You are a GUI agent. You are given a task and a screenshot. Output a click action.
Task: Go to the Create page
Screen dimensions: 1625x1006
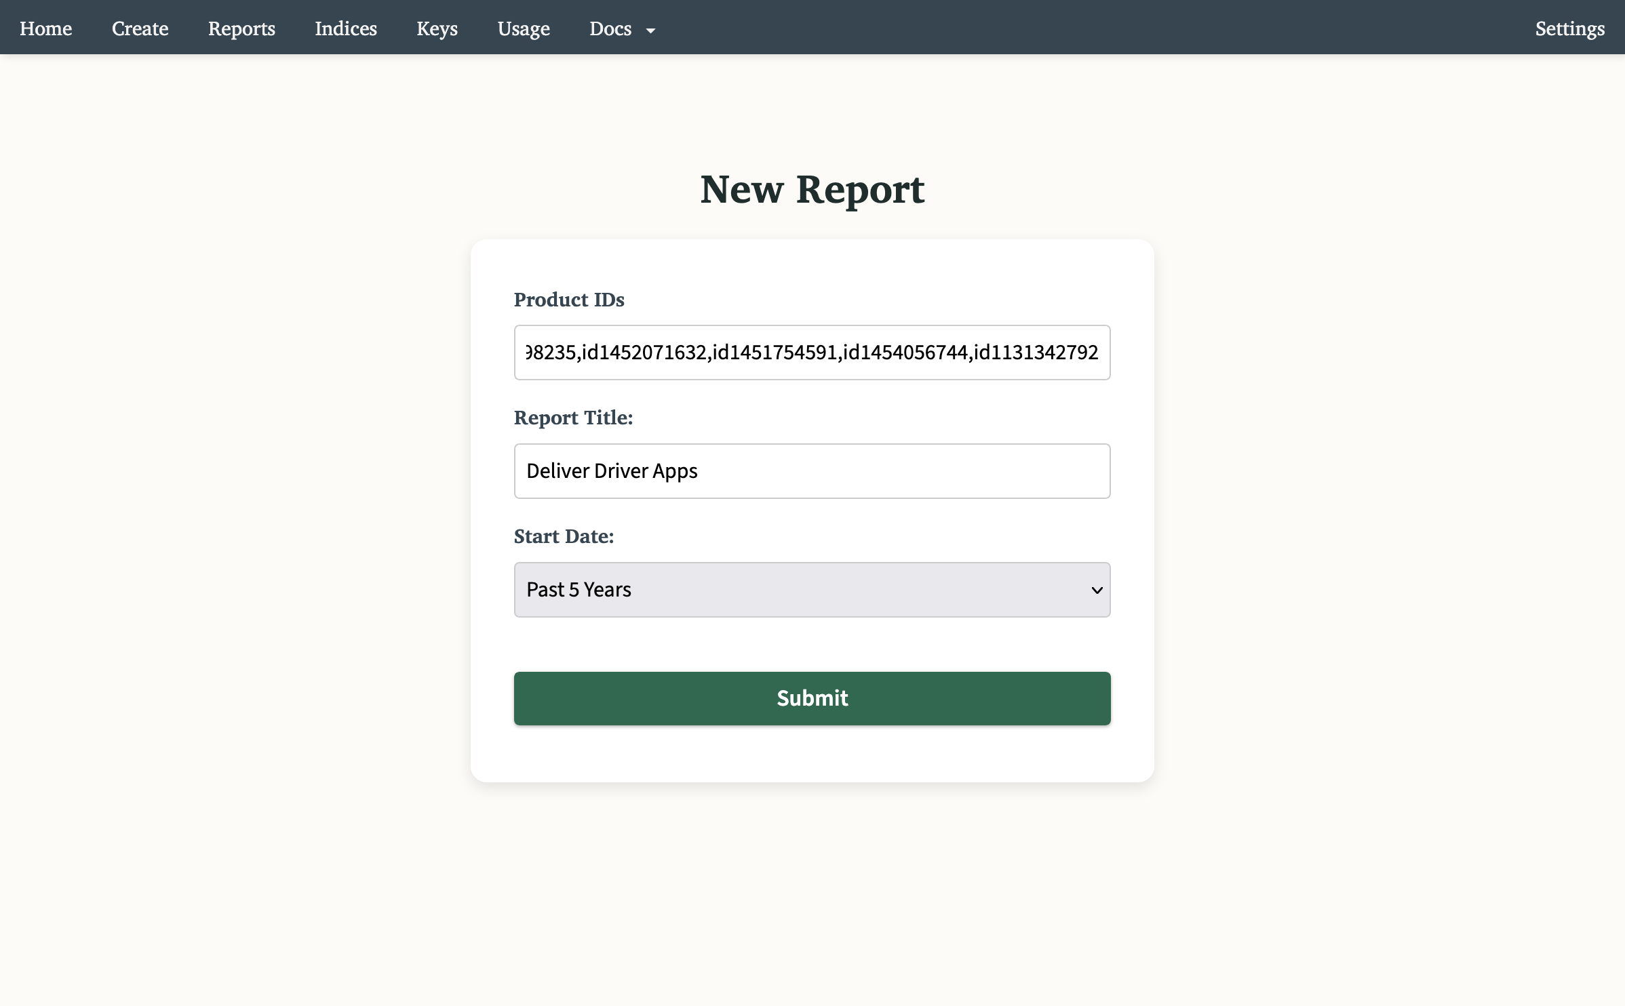tap(140, 28)
